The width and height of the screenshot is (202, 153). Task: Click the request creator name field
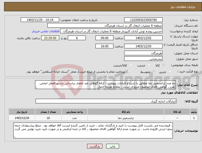(x=111, y=31)
